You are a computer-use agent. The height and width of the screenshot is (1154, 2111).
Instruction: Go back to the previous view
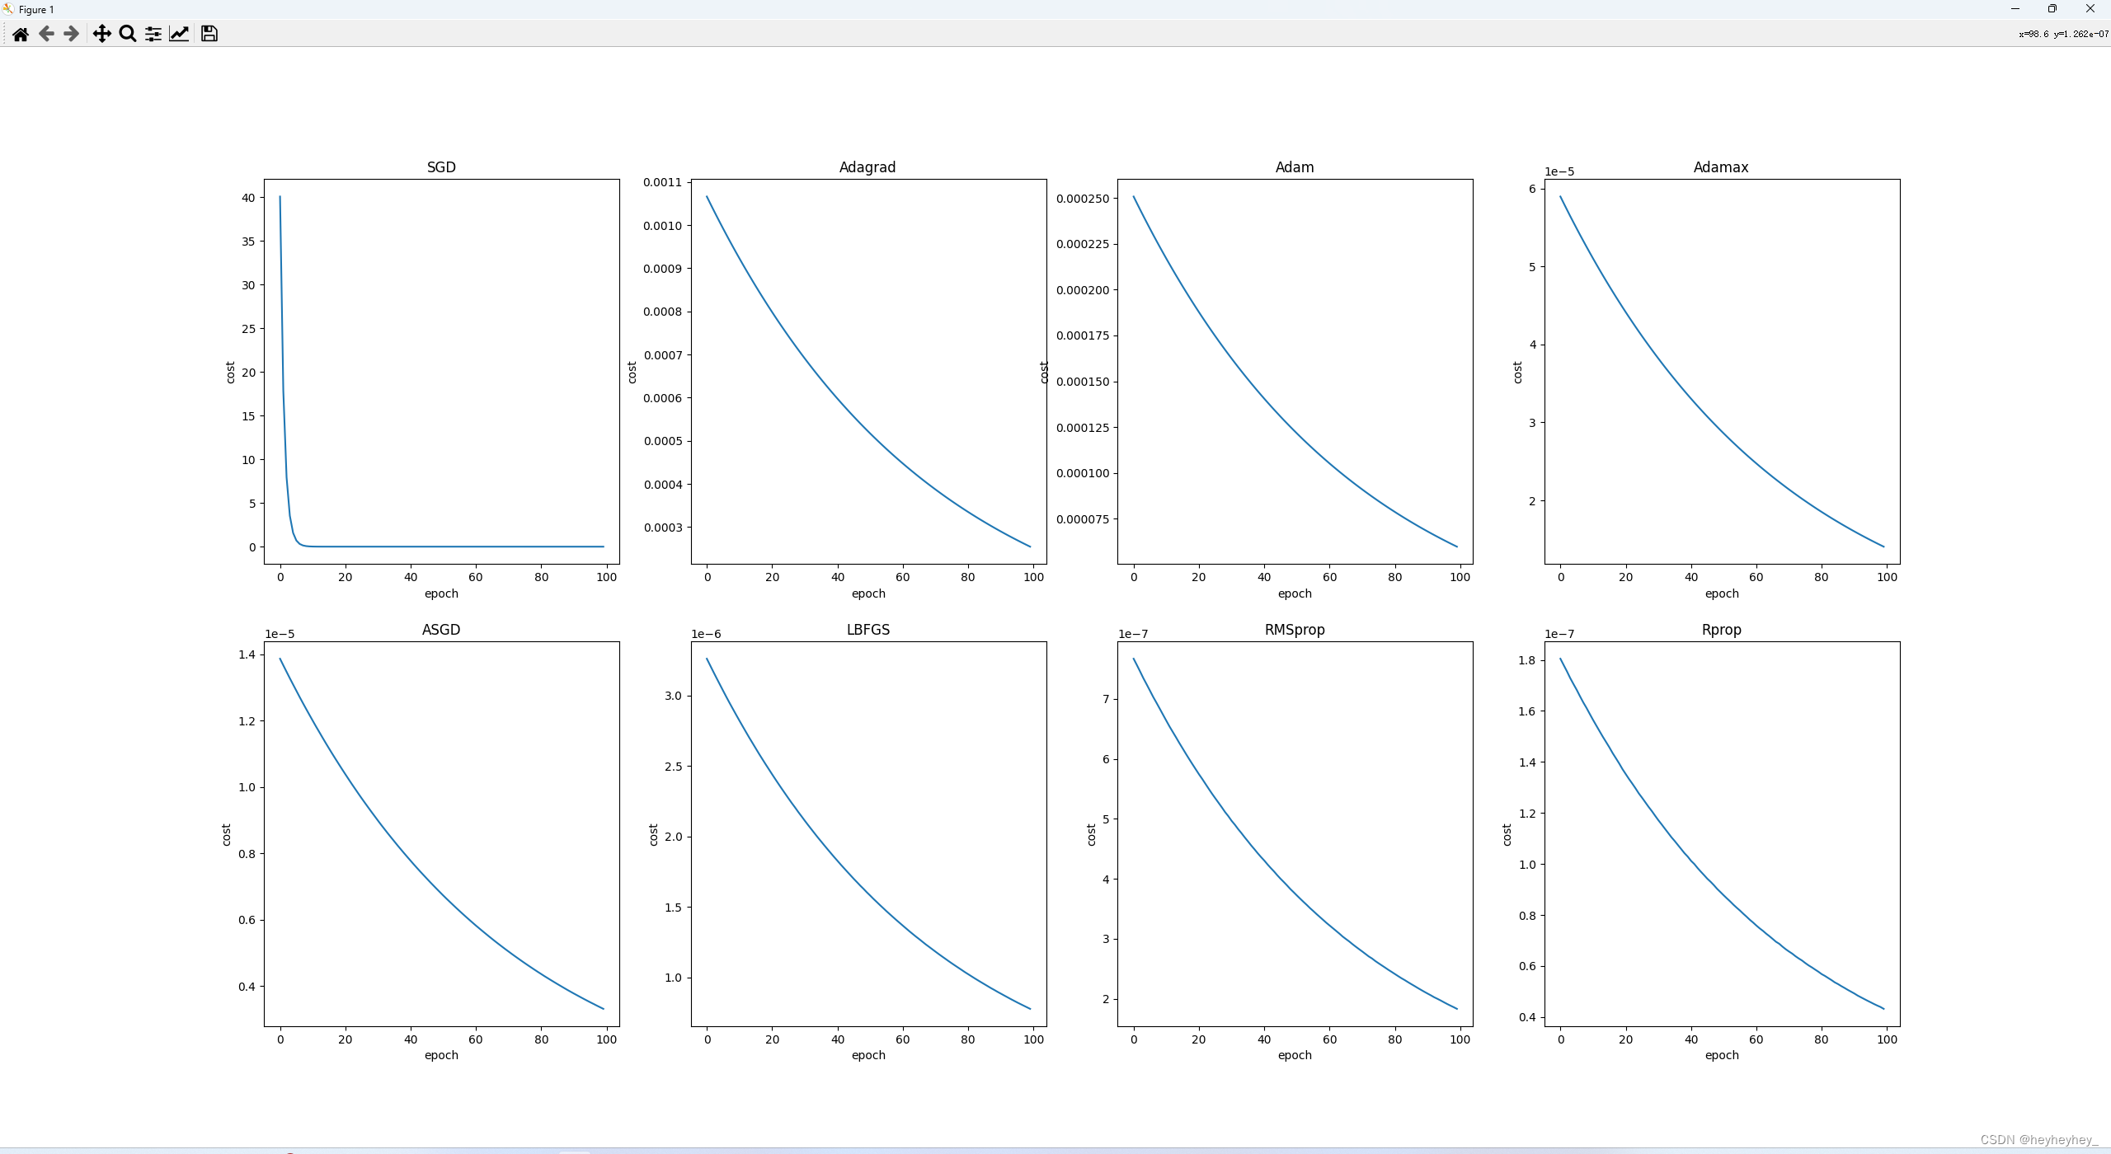46,34
